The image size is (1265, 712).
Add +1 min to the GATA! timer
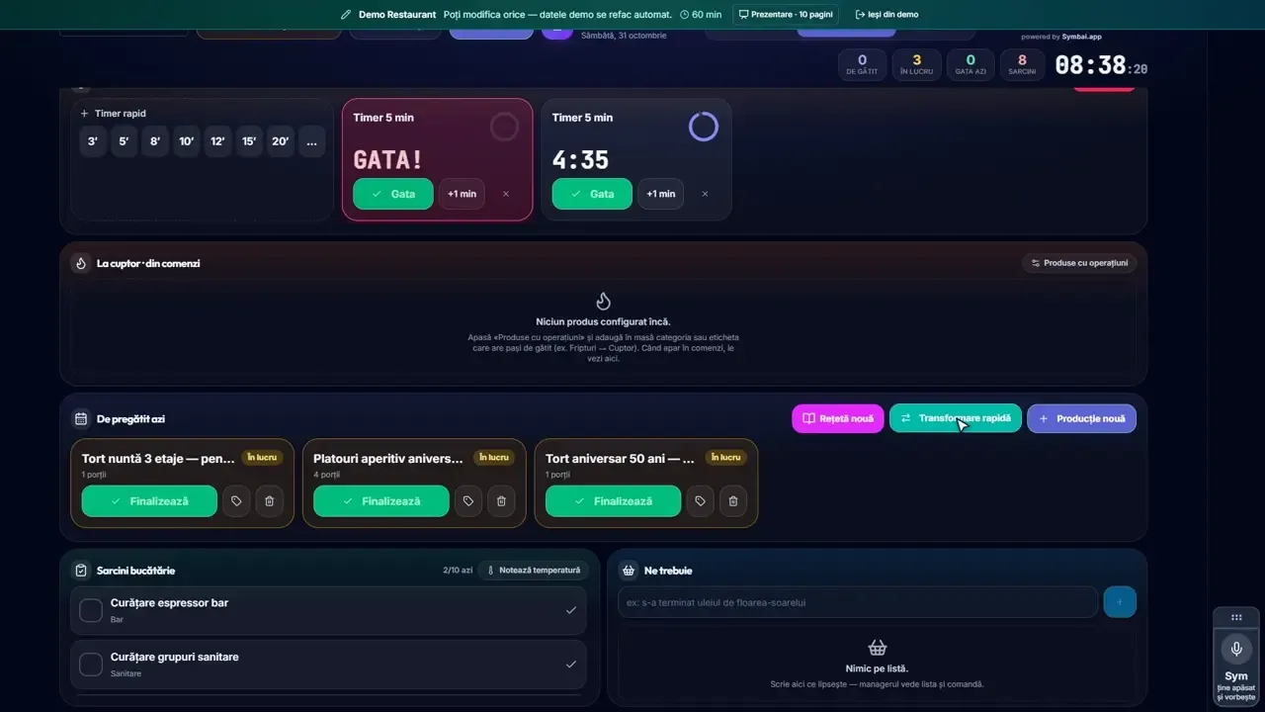(x=462, y=194)
